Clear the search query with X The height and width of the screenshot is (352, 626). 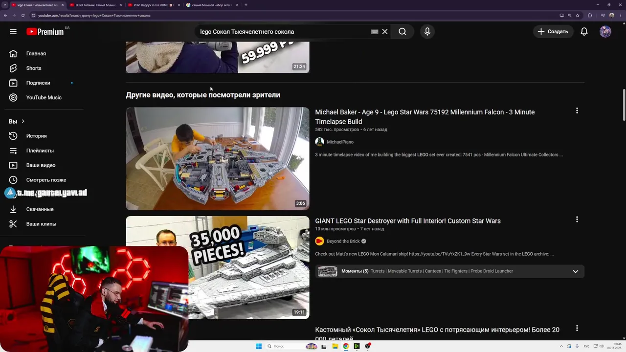(x=385, y=32)
